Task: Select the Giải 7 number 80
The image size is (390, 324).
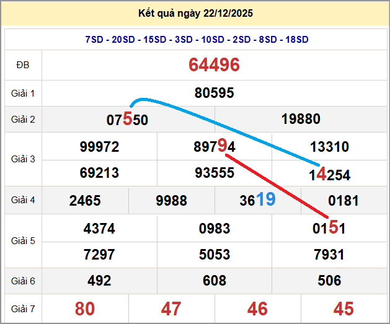Action: click(x=85, y=309)
